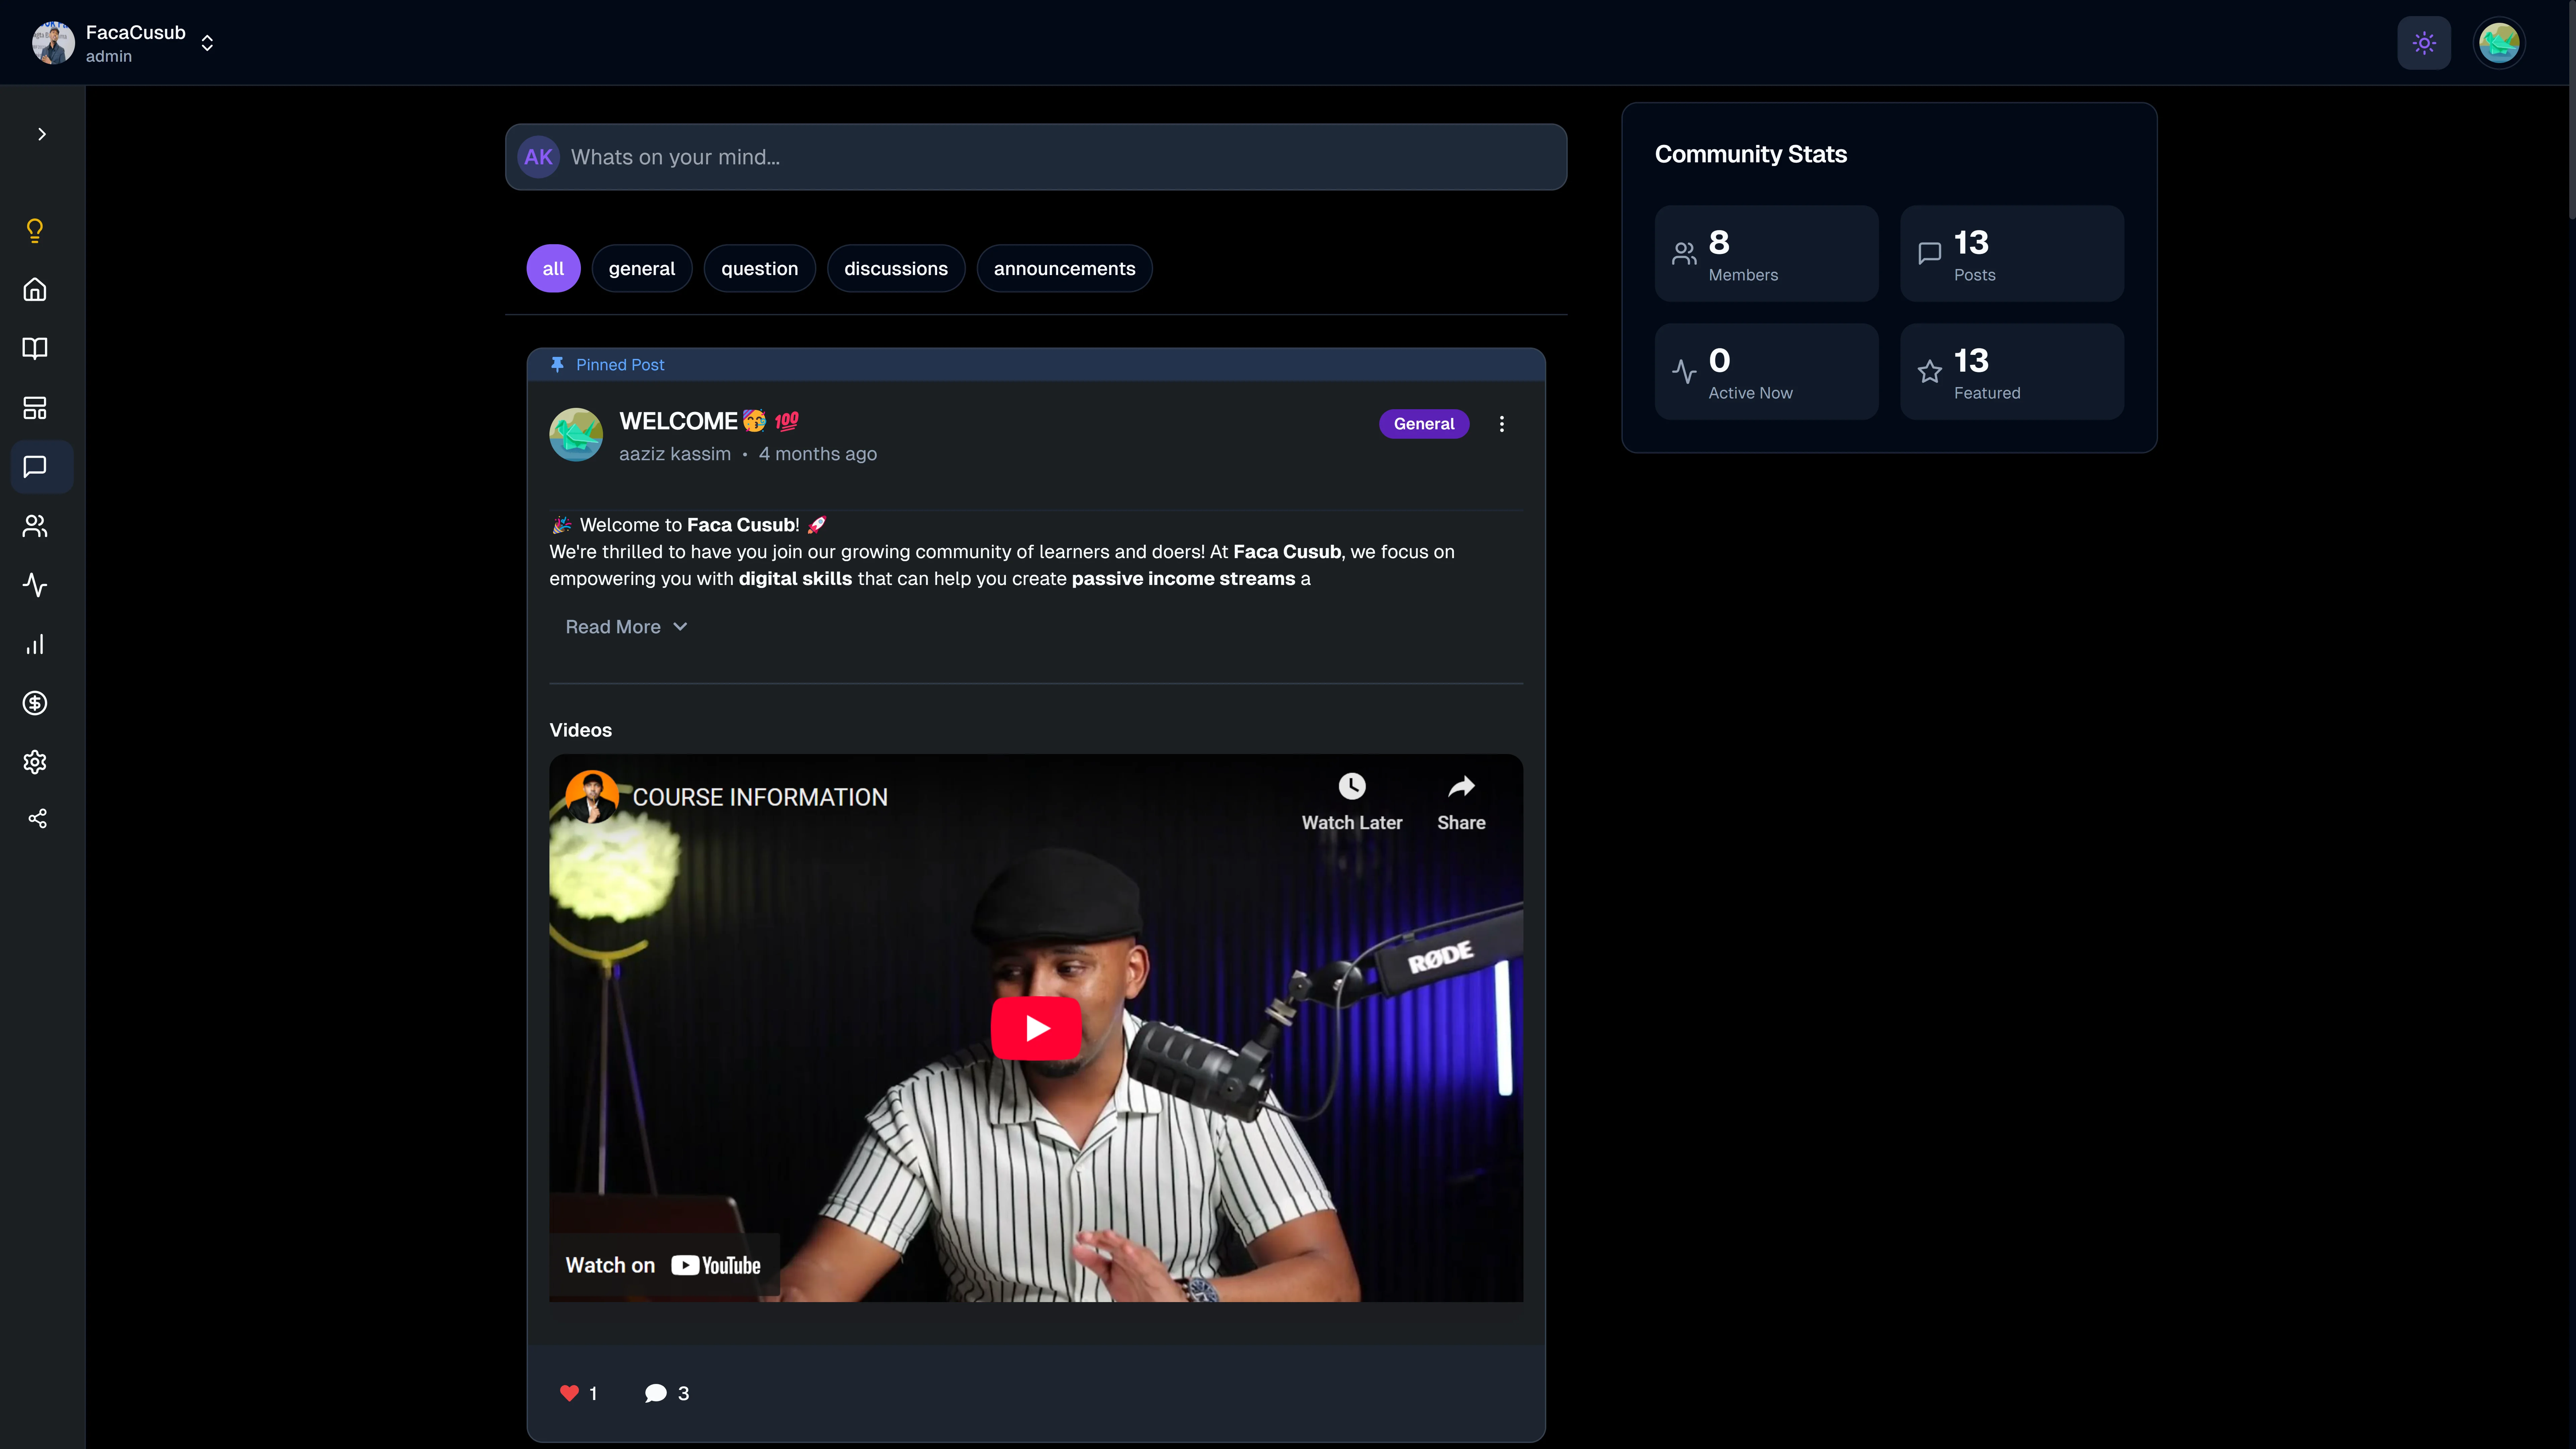Viewport: 2576px width, 1449px height.
Task: Open the members people icon in sidebar
Action: (x=35, y=526)
